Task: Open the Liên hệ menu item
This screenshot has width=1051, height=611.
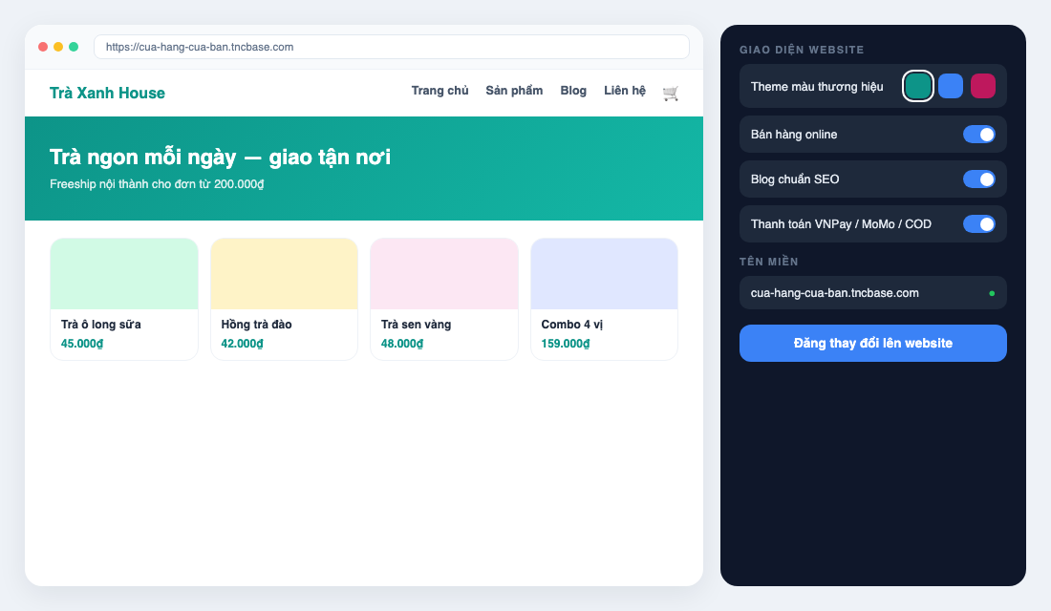Action: coord(625,91)
